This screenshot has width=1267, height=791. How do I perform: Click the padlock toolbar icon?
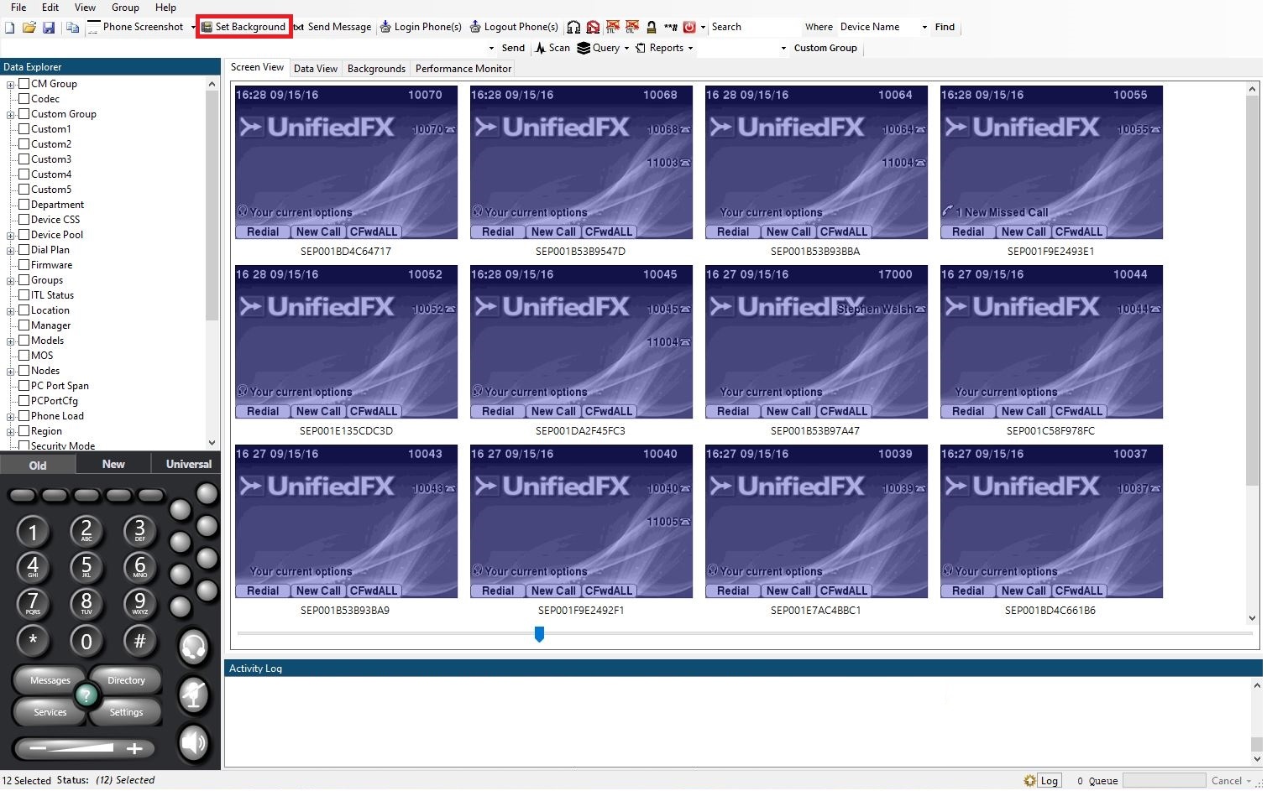point(651,27)
